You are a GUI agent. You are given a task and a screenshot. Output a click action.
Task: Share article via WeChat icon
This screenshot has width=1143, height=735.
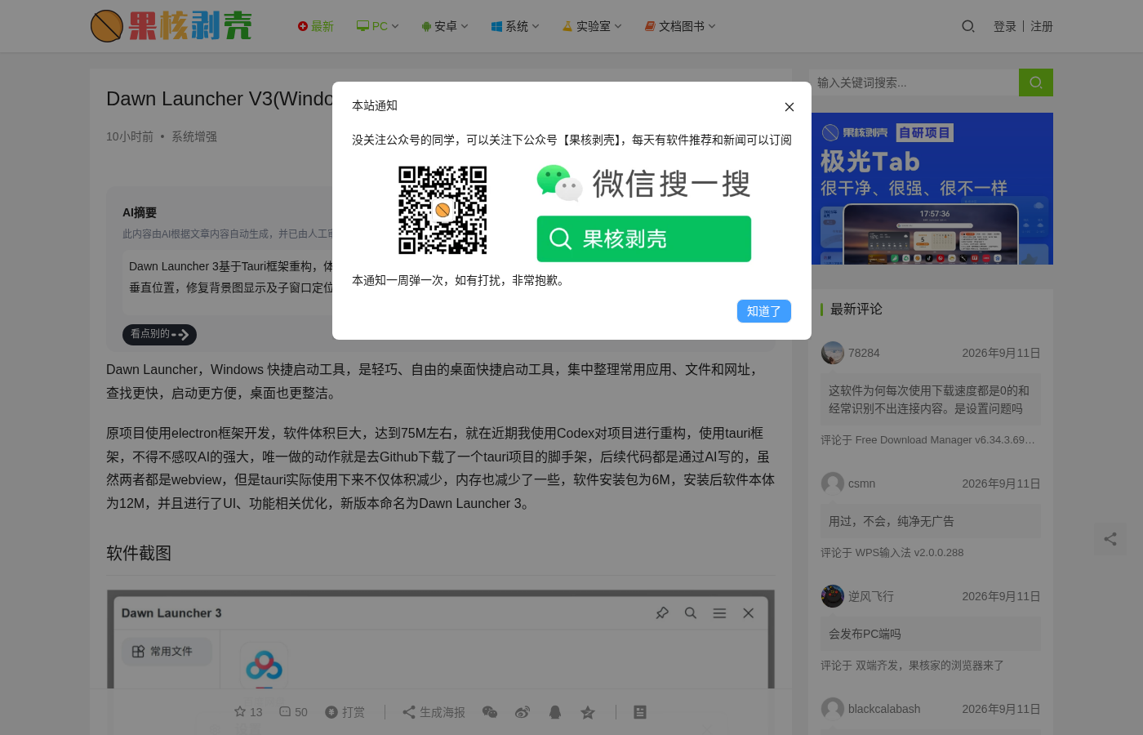pos(490,712)
